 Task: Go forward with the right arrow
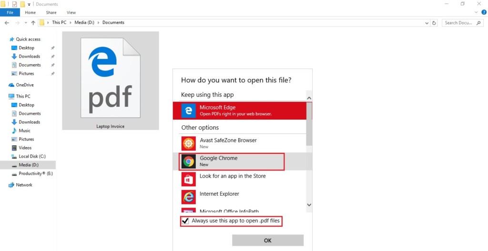pyautogui.click(x=18, y=23)
